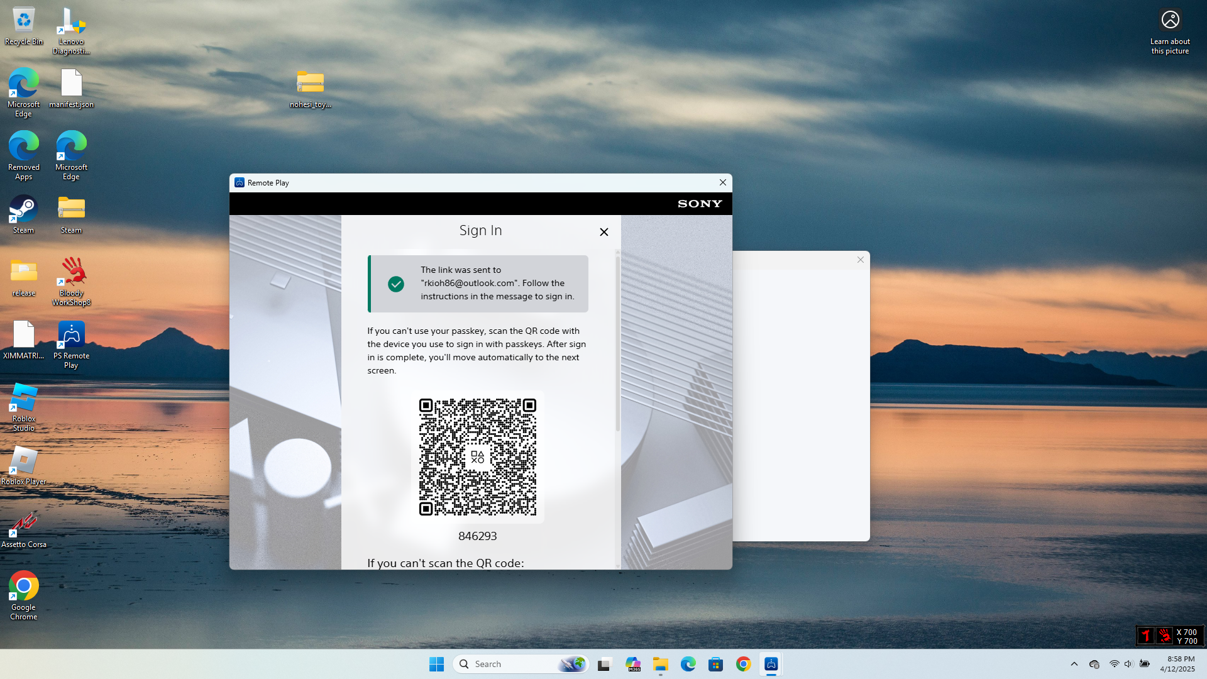Open the Wi-Fi network tray icon
Viewport: 1207px width, 679px height.
pos(1114,664)
